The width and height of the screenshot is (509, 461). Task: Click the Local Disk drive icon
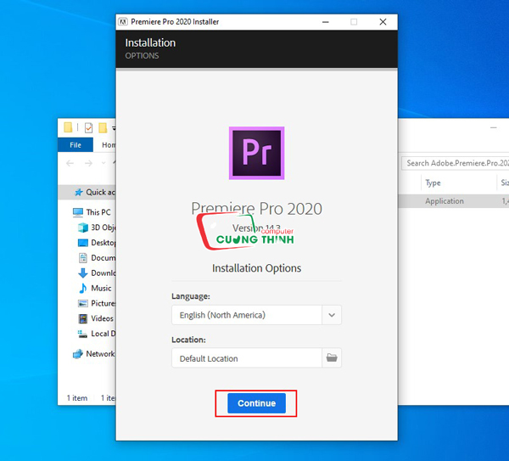click(x=82, y=334)
